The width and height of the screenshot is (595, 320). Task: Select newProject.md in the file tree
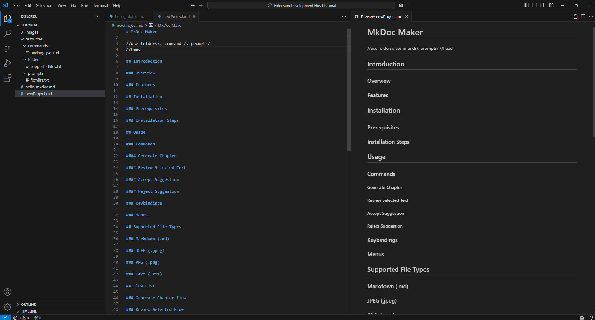tap(60, 94)
